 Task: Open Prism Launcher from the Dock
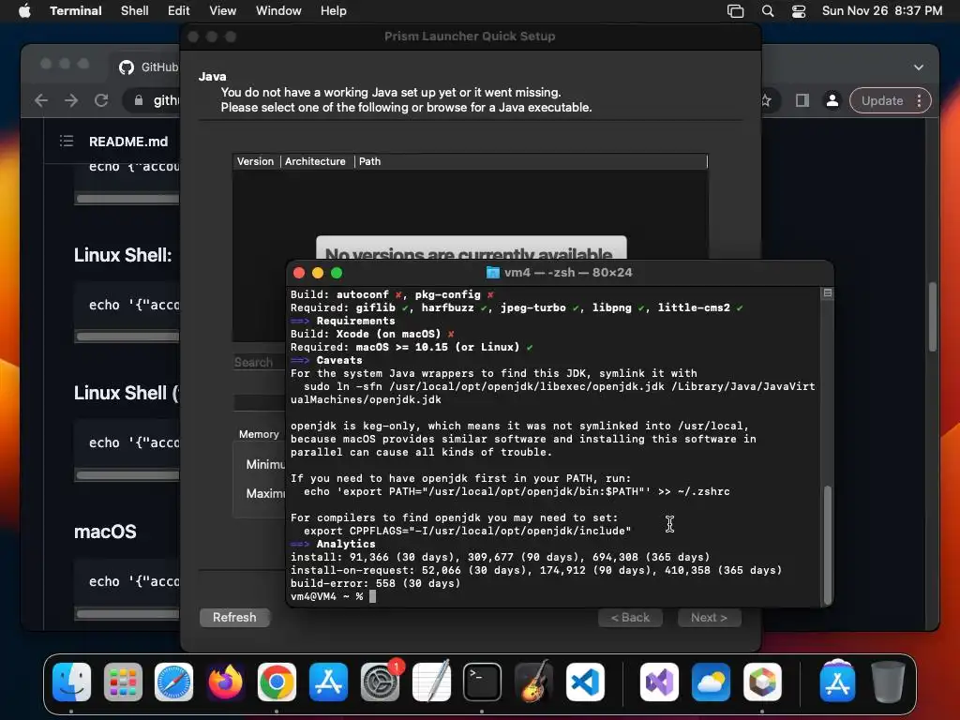click(x=762, y=682)
